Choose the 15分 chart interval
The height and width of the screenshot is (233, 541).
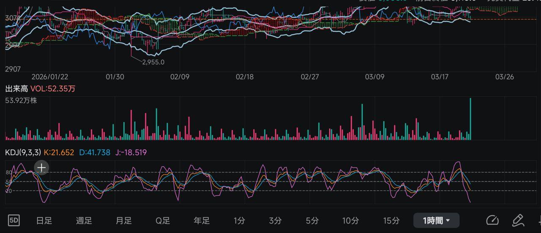(391, 220)
